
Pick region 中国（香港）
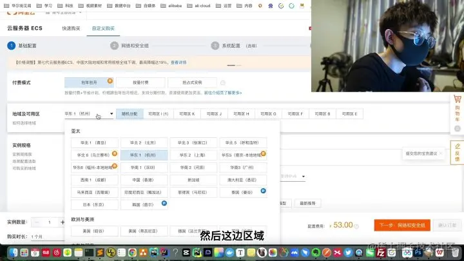(144, 180)
